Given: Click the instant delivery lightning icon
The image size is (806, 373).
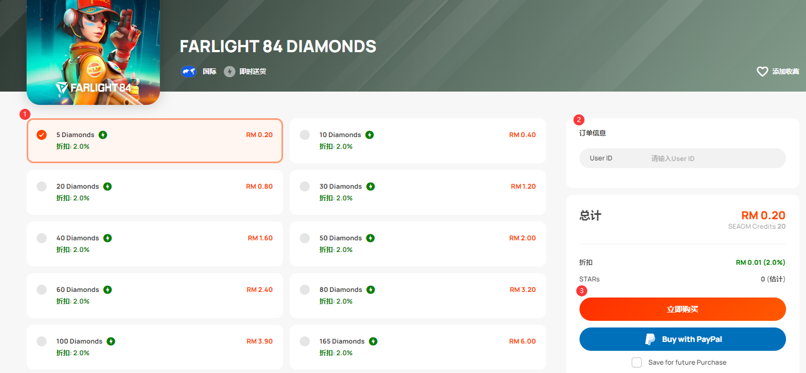Looking at the screenshot, I should click(x=229, y=72).
